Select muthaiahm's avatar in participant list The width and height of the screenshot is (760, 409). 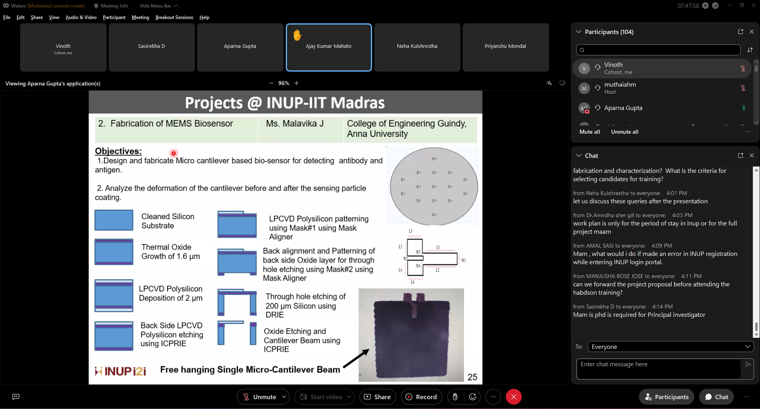point(584,88)
